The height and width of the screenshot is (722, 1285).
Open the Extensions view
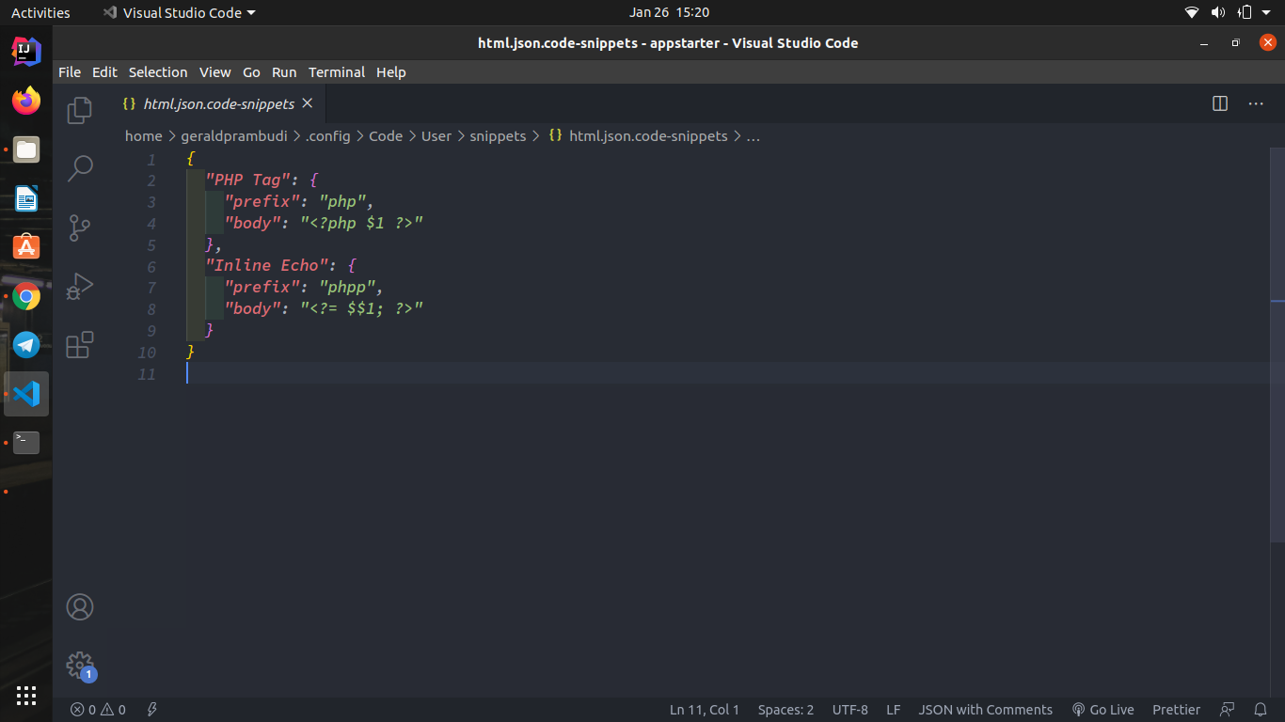pos(80,344)
